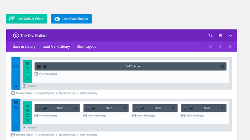Viewport: 250px width, 140px height.
Task: Click Save to Library
Action: (x=24, y=47)
